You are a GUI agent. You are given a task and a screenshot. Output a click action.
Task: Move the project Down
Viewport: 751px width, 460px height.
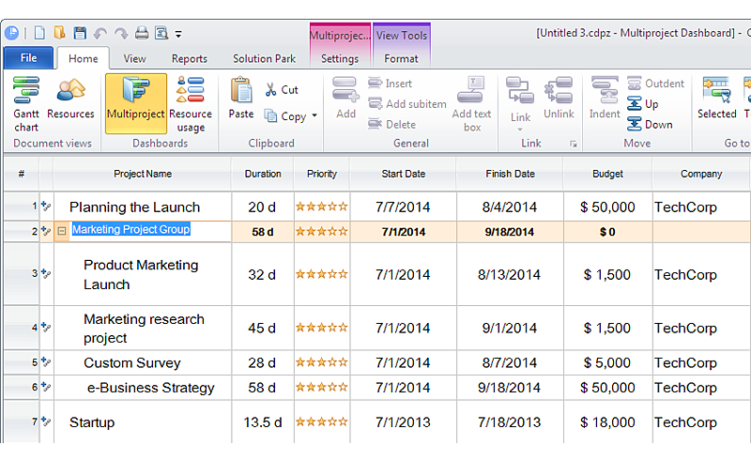(650, 124)
